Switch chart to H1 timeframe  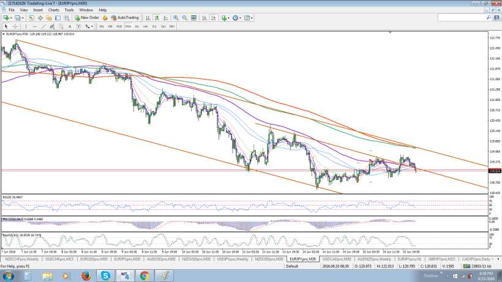pos(137,26)
